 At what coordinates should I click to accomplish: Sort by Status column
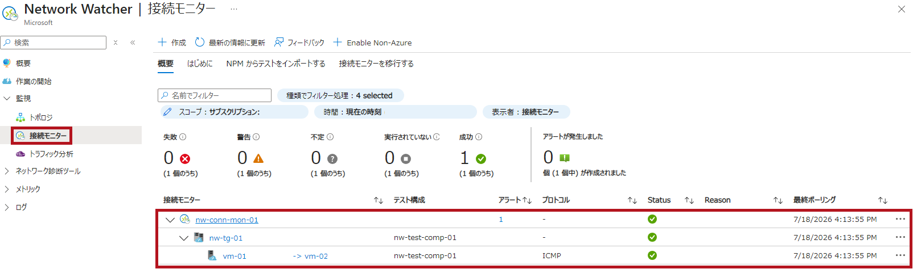689,200
